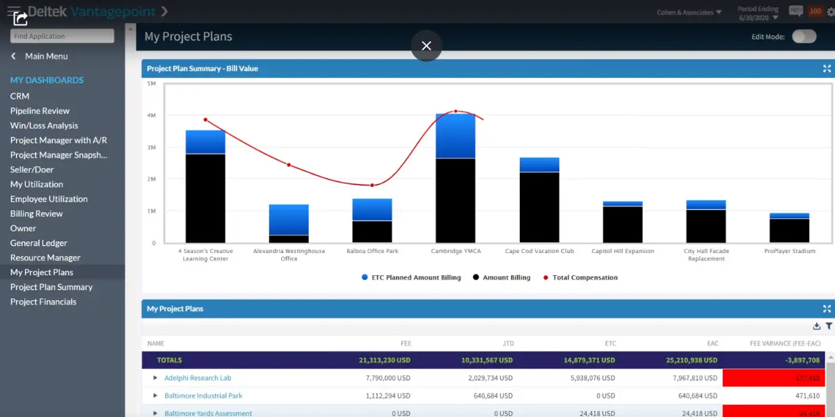Open the Pipeline Review dashboard
The image size is (835, 417).
pyautogui.click(x=40, y=111)
